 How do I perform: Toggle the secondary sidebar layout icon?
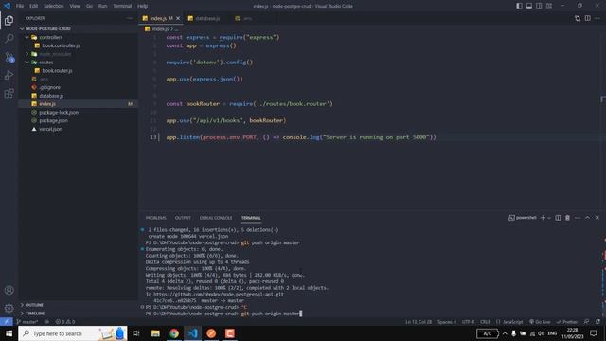point(539,6)
